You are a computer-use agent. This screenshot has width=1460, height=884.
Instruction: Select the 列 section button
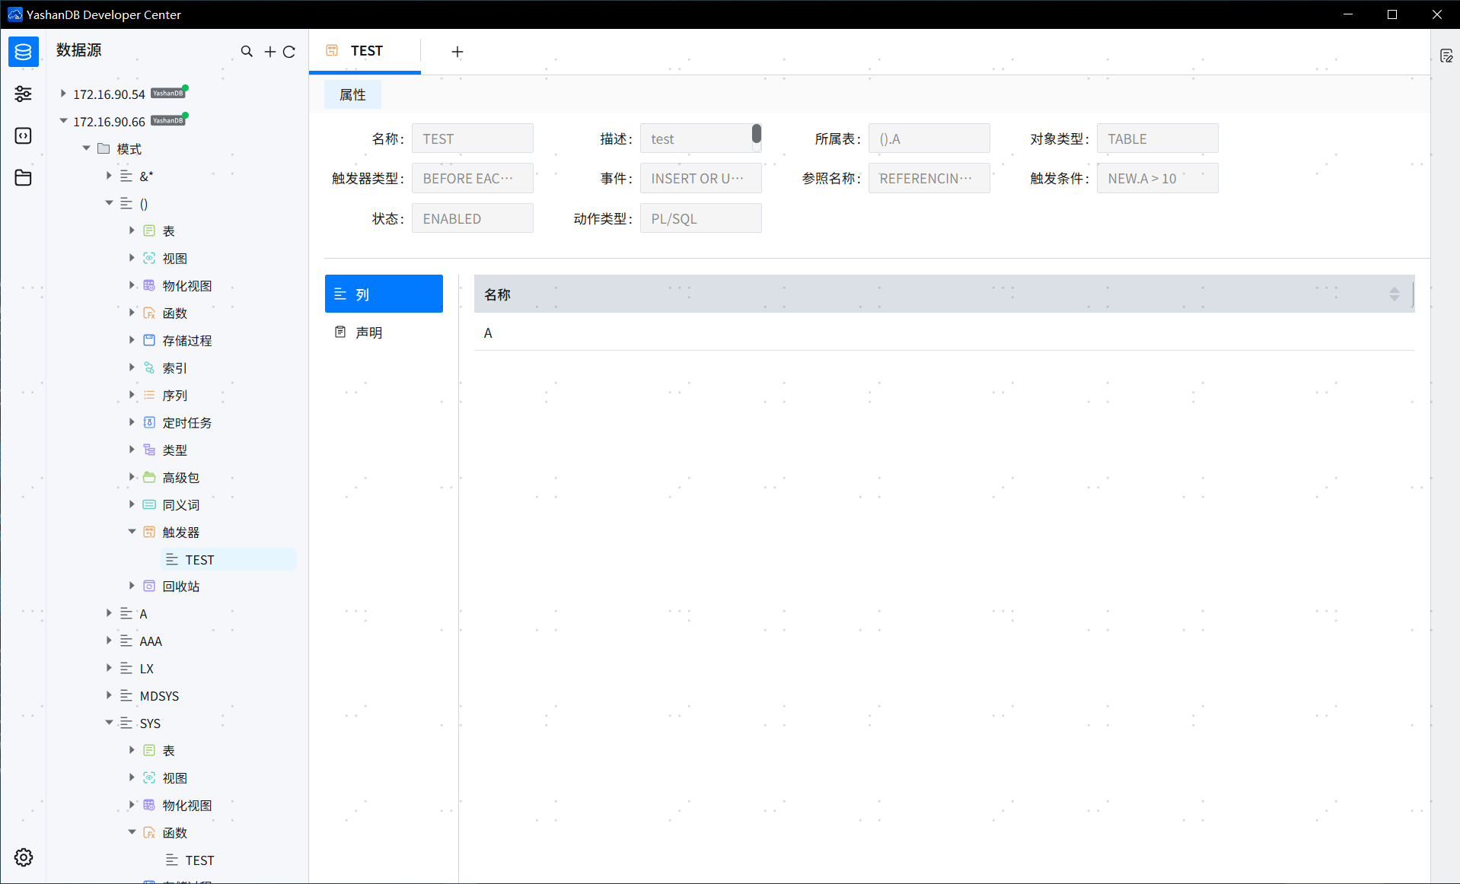(x=383, y=293)
